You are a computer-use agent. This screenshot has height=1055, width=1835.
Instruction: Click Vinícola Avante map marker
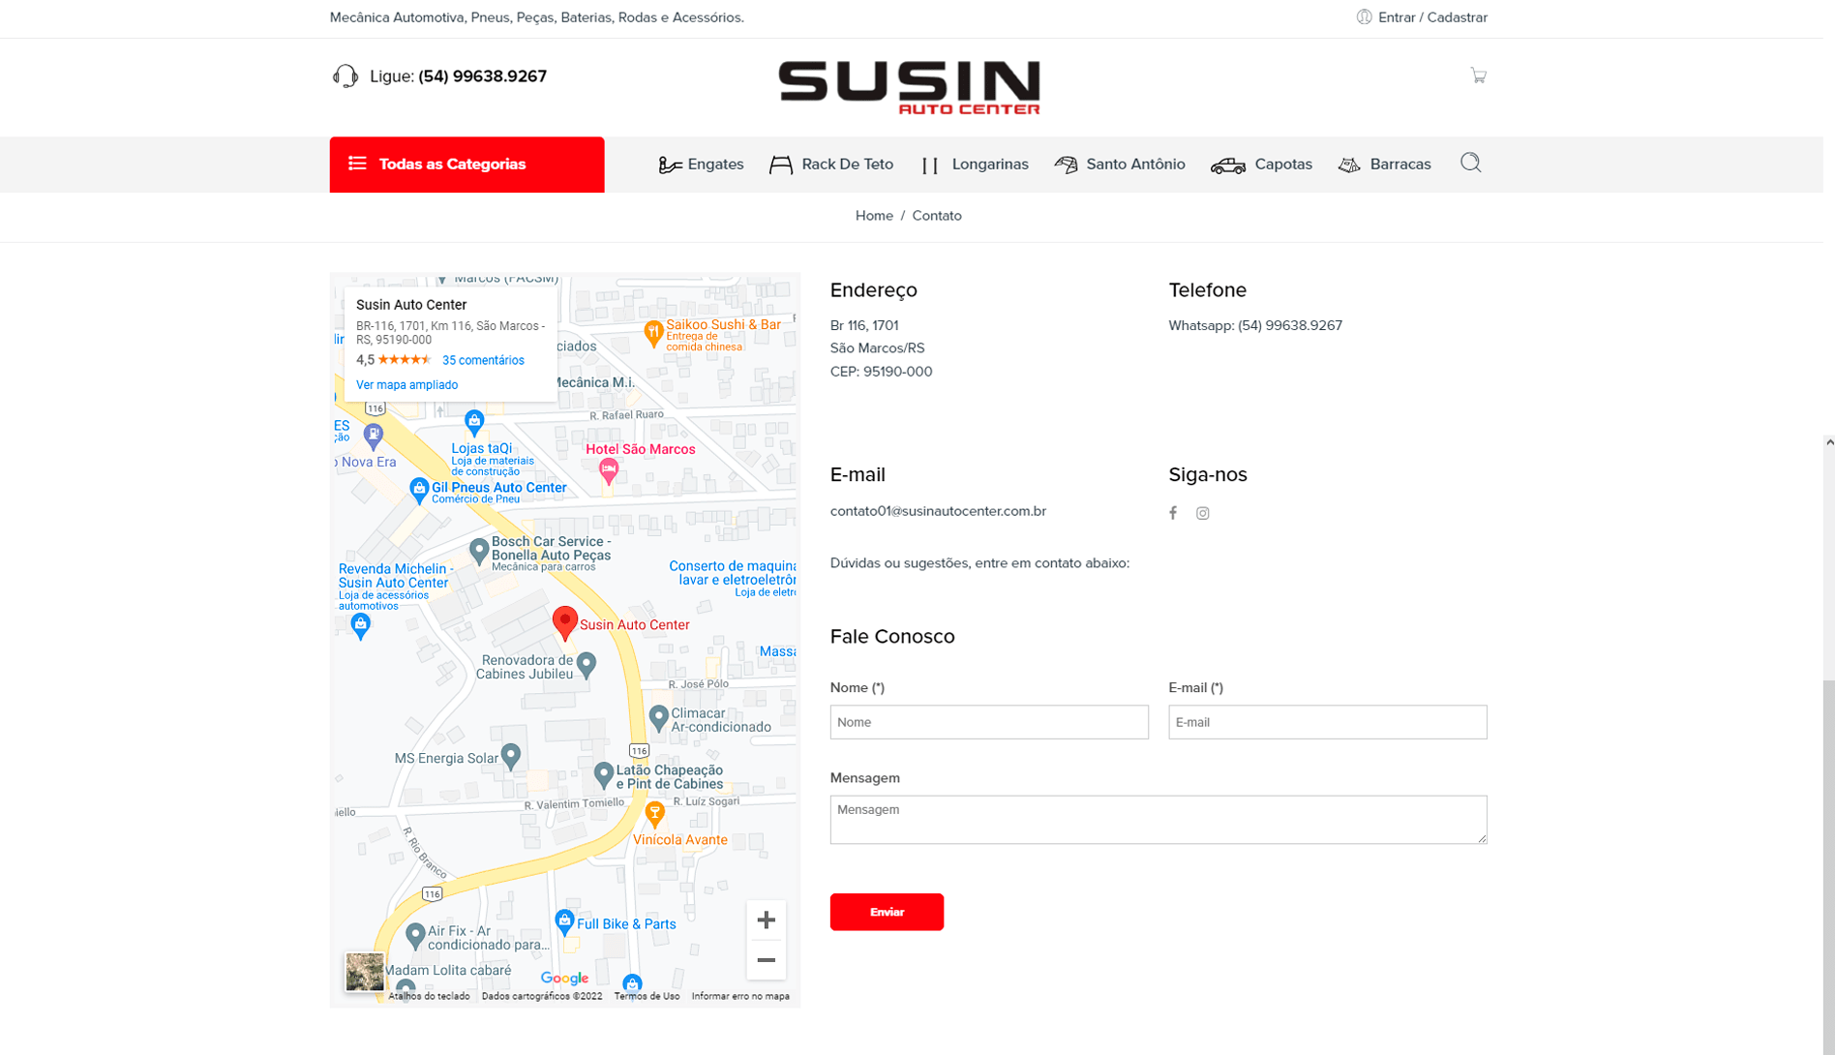(654, 815)
